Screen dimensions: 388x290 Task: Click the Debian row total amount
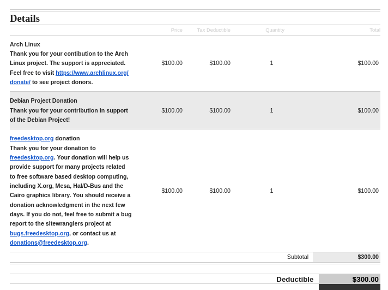click(x=368, y=110)
